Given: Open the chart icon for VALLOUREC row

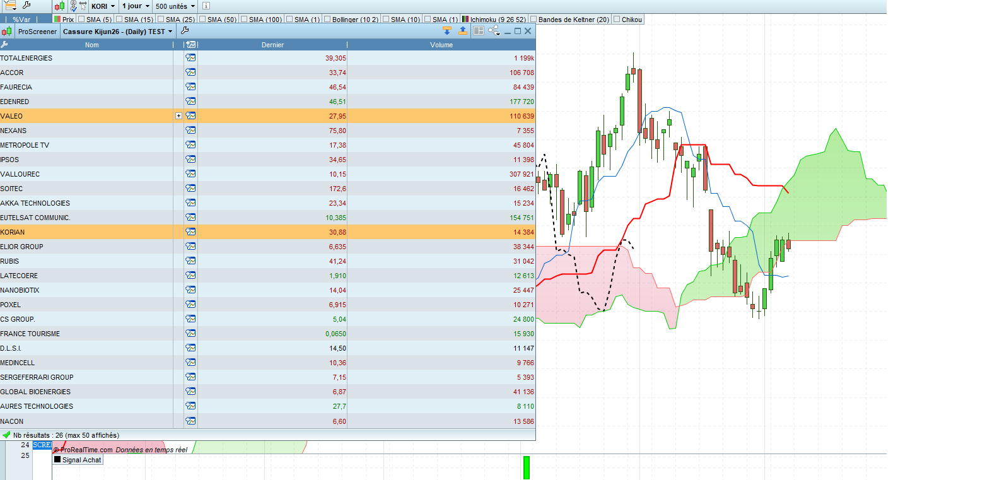Looking at the screenshot, I should (x=190, y=173).
